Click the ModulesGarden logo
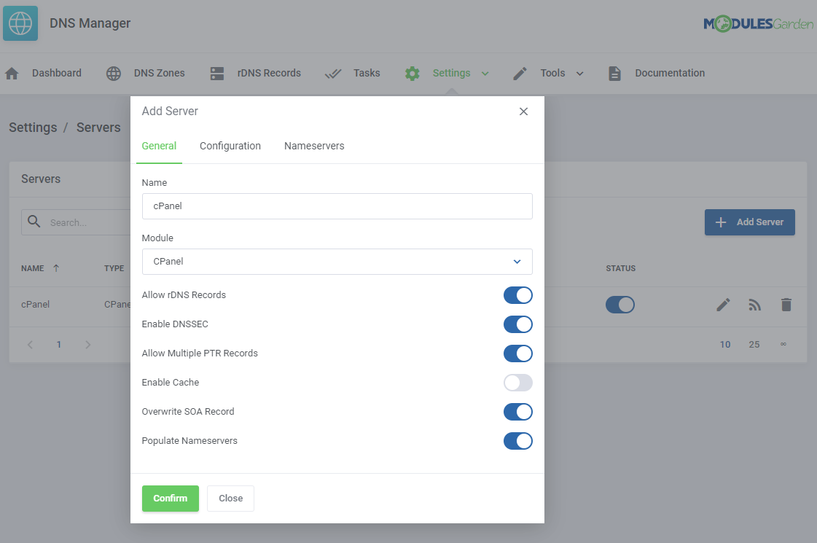This screenshot has width=817, height=543. [758, 23]
